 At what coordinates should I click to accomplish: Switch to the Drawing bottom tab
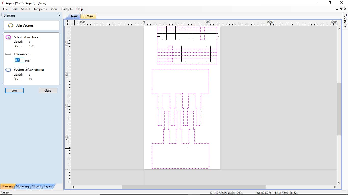[x=7, y=186]
